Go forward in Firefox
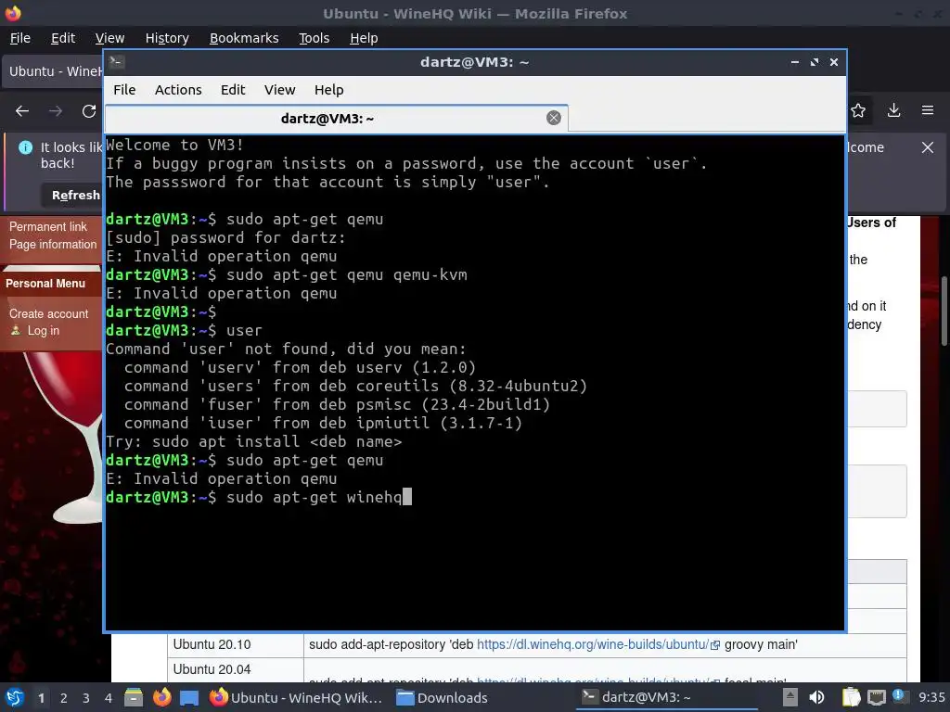This screenshot has height=712, width=950. 56,111
